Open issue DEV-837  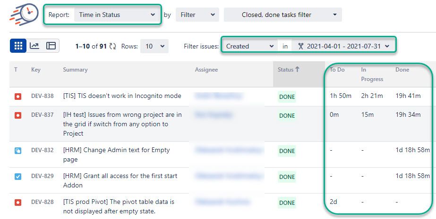[42, 115]
